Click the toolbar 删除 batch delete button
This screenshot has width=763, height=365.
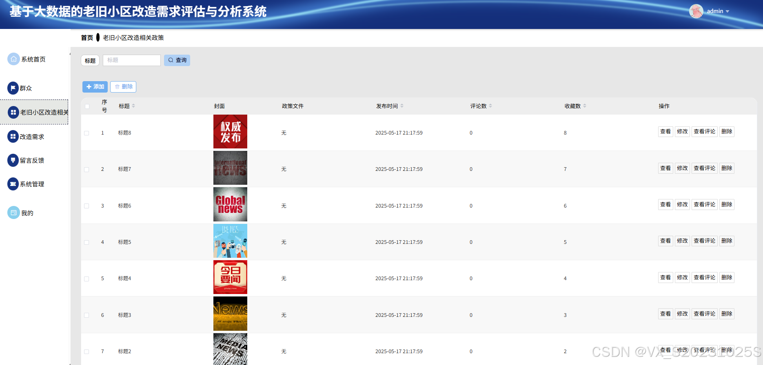[x=123, y=87]
